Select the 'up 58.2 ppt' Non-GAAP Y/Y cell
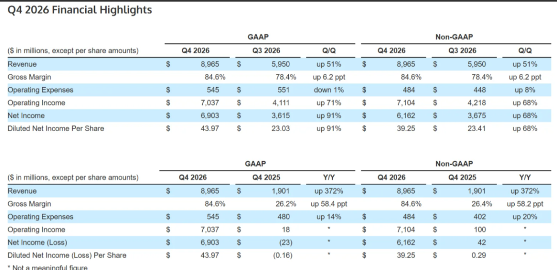Viewport: 557px width, 270px height. [x=525, y=204]
